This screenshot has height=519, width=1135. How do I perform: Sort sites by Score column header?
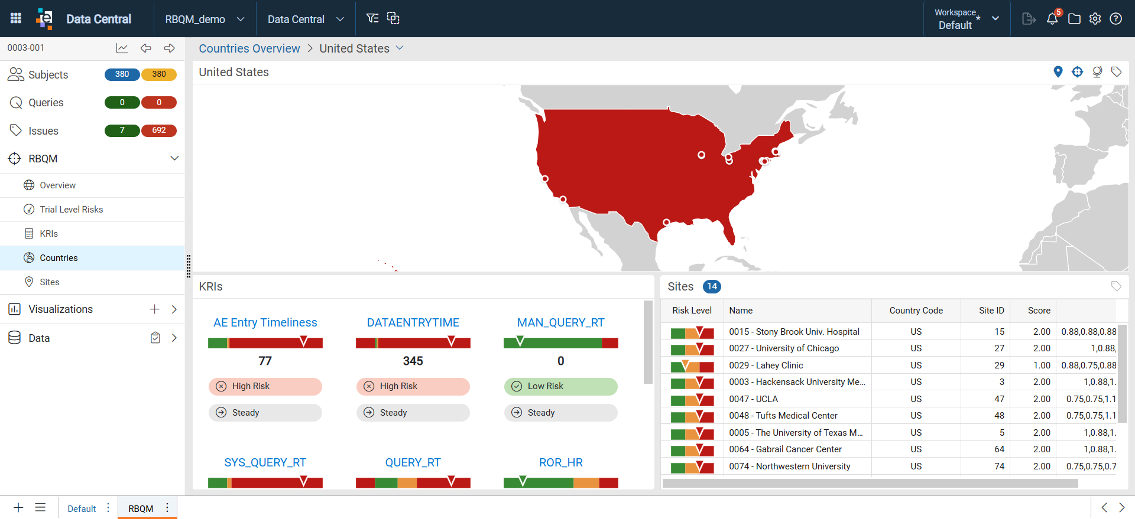[x=1039, y=311]
